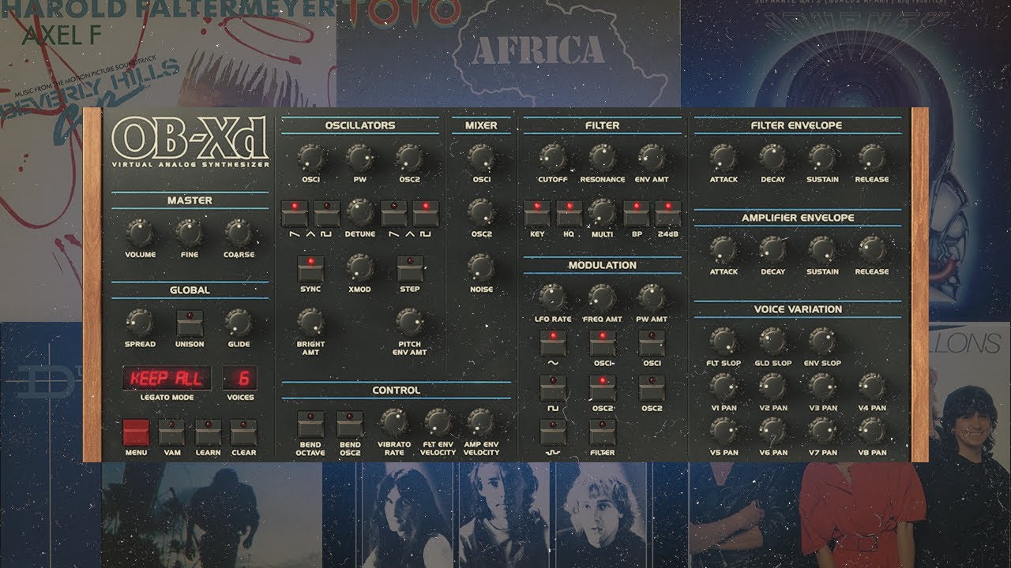Enable the STEP pitch button
Image resolution: width=1011 pixels, height=568 pixels.
[410, 269]
